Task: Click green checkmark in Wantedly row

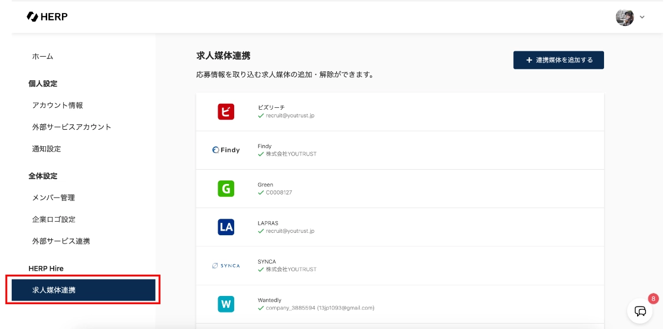Action: click(x=261, y=308)
